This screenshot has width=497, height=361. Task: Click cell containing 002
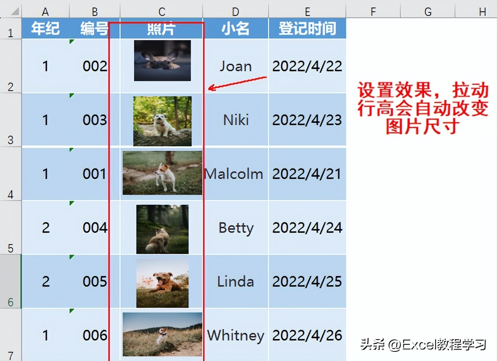tap(95, 66)
